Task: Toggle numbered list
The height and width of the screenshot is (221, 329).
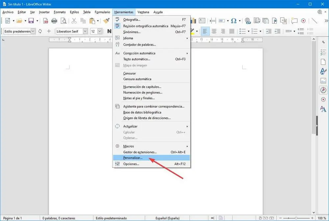Action: 255,32
